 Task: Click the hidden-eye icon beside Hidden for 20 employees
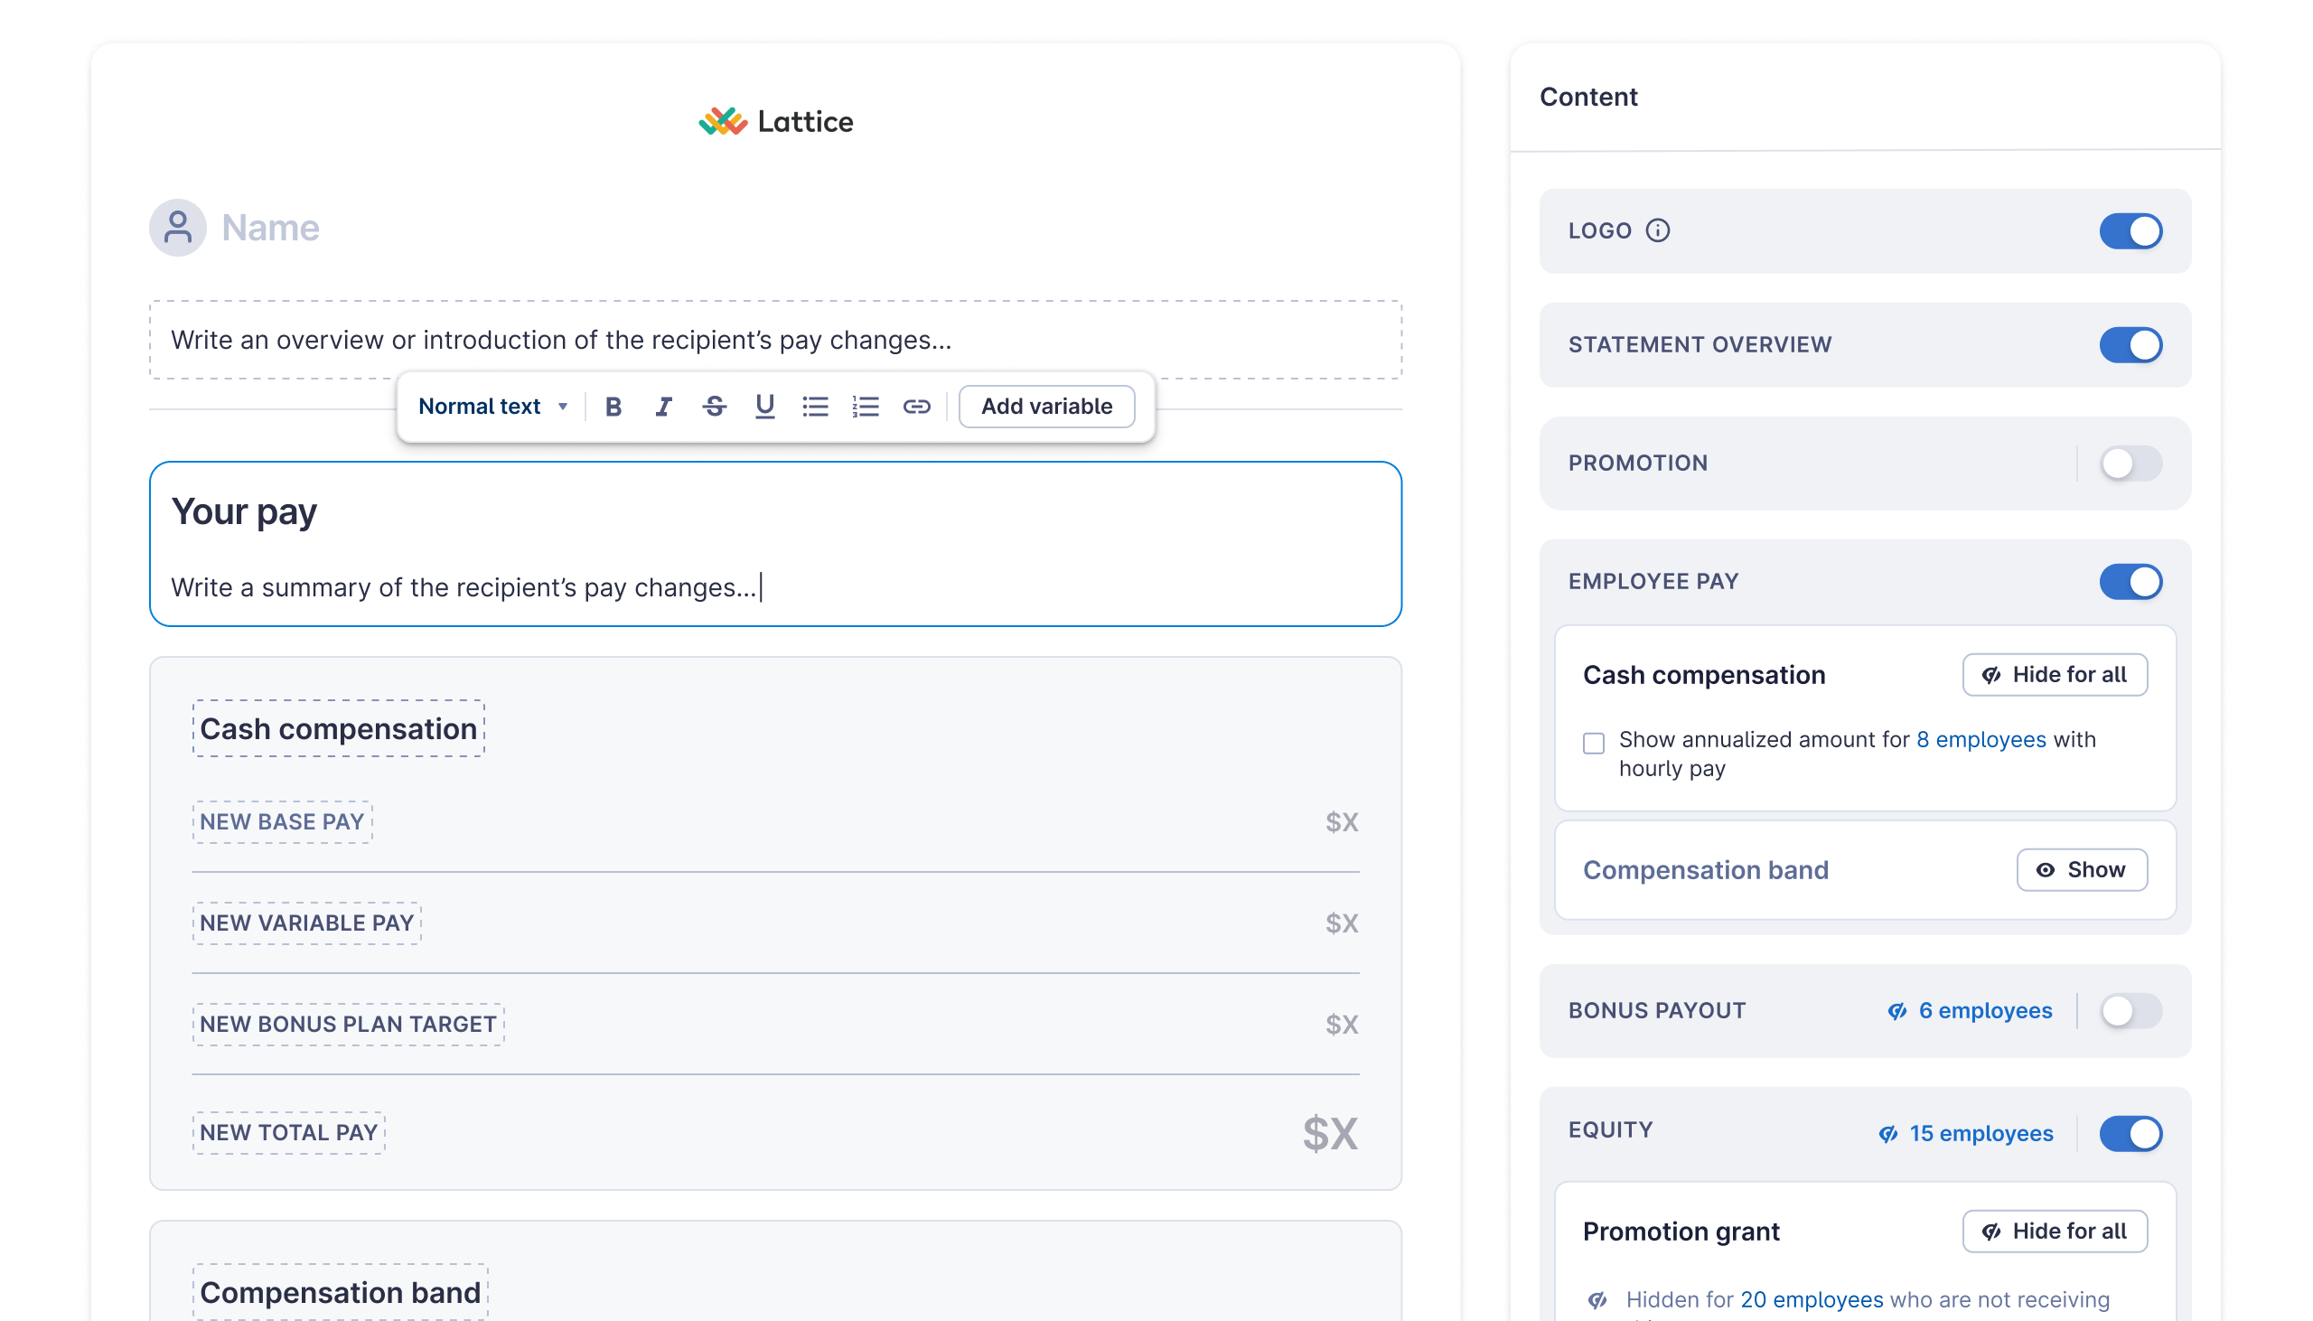pyautogui.click(x=1598, y=1300)
